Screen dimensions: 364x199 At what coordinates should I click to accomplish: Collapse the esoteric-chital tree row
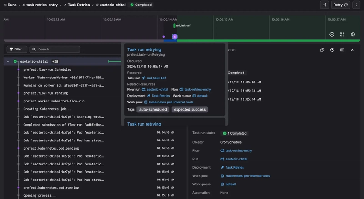pos(8,61)
